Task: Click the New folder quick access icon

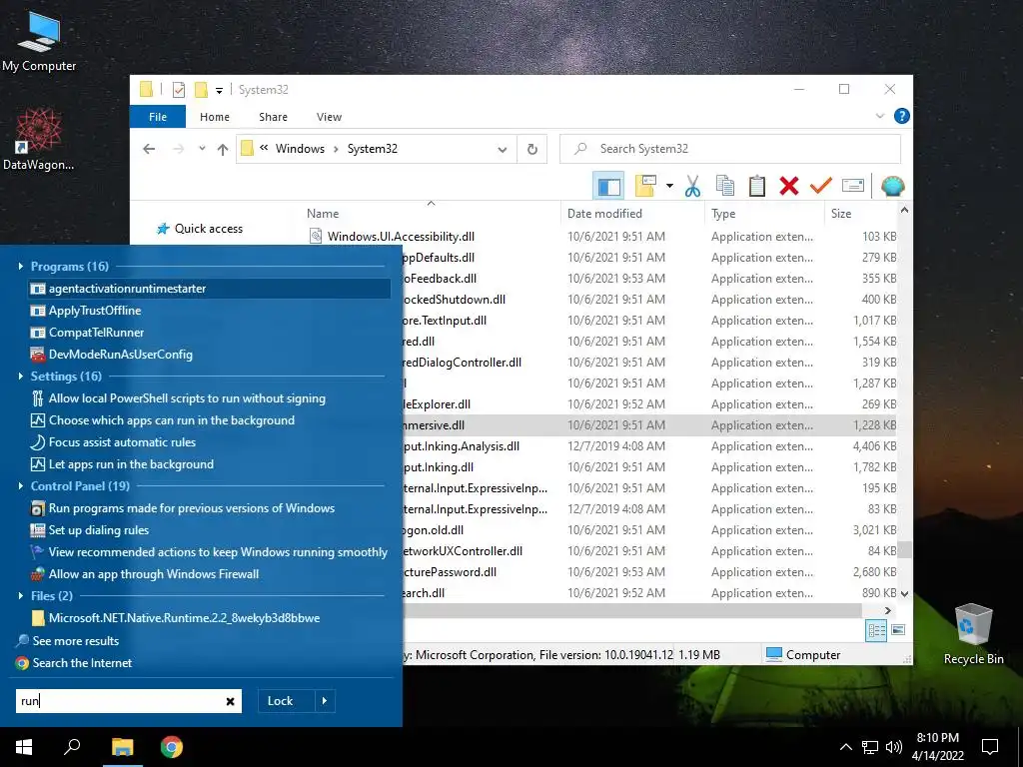Action: click(x=201, y=89)
